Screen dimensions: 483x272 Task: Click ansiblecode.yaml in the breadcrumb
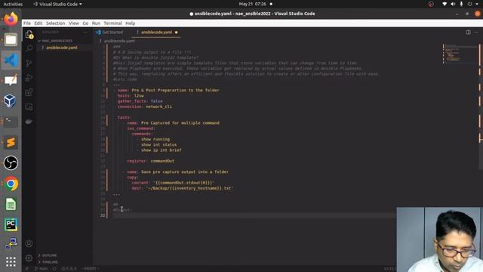point(119,41)
